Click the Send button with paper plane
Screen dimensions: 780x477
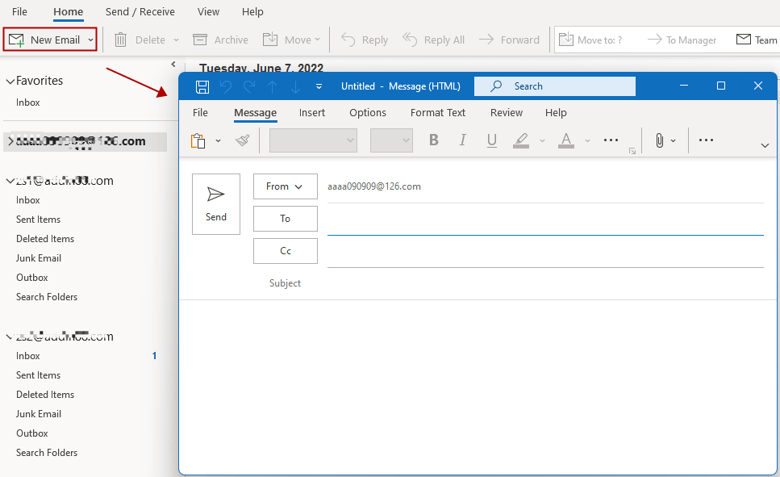tap(216, 204)
